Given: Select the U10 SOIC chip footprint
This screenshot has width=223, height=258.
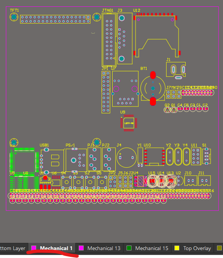Looking at the screenshot, I should 154,157.
